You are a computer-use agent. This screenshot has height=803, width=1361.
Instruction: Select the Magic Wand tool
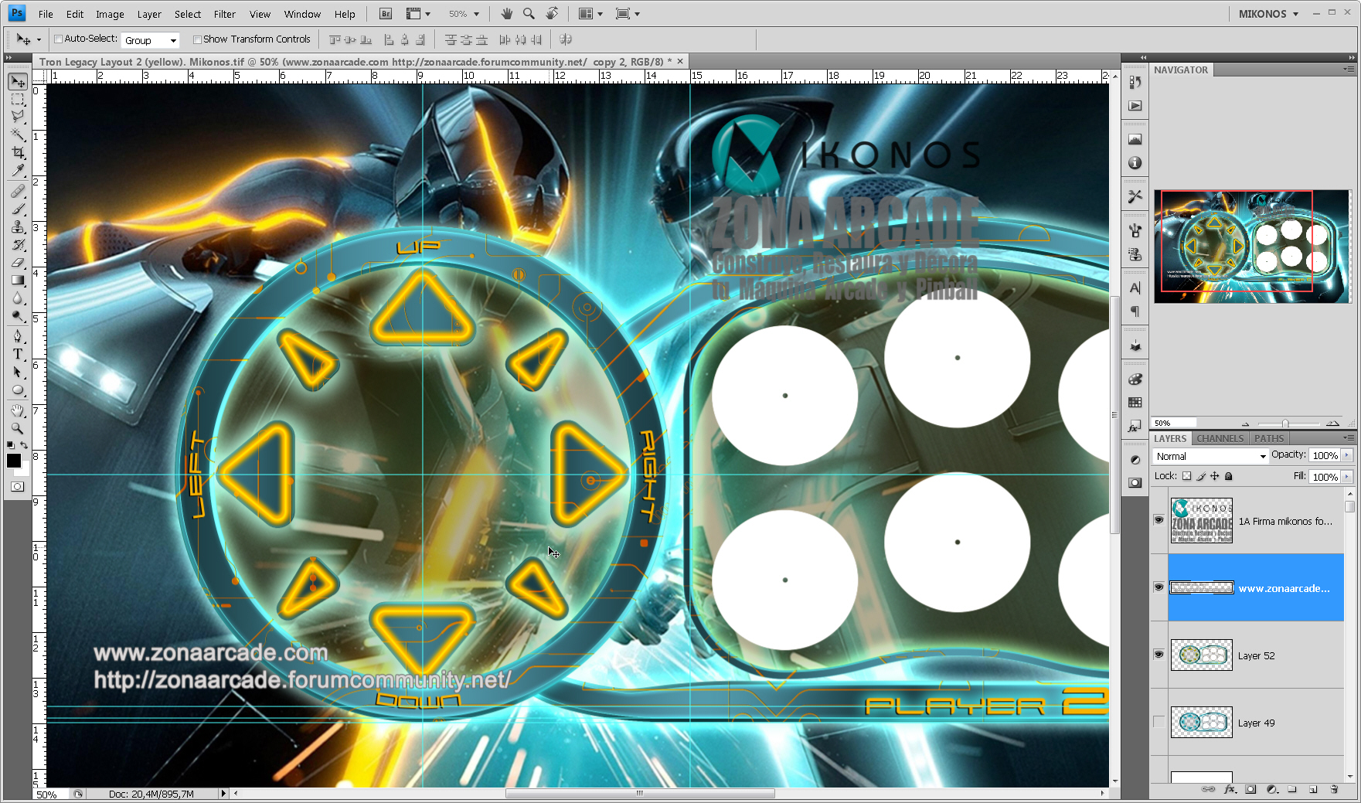[18, 134]
